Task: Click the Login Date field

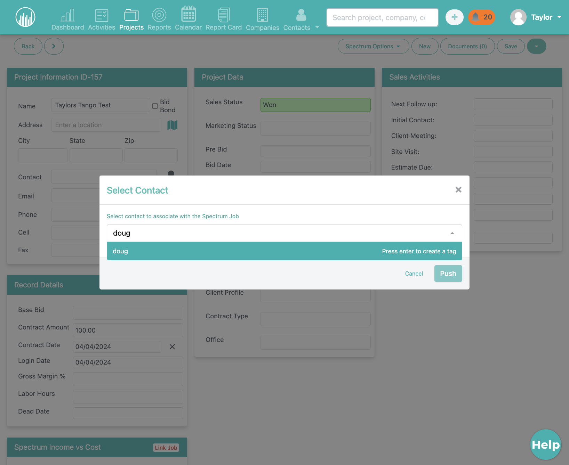Action: pos(128,362)
